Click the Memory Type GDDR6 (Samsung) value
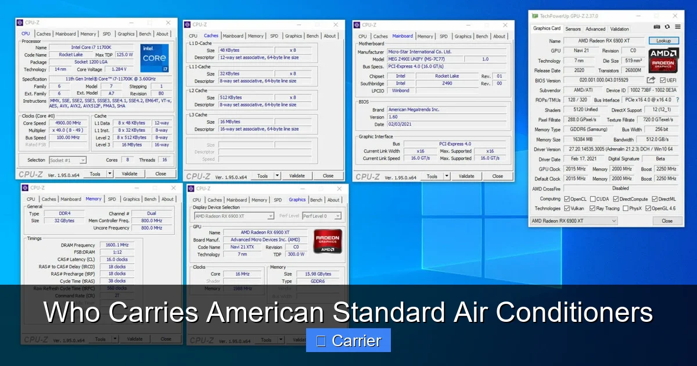This screenshot has width=697, height=366. (x=588, y=130)
